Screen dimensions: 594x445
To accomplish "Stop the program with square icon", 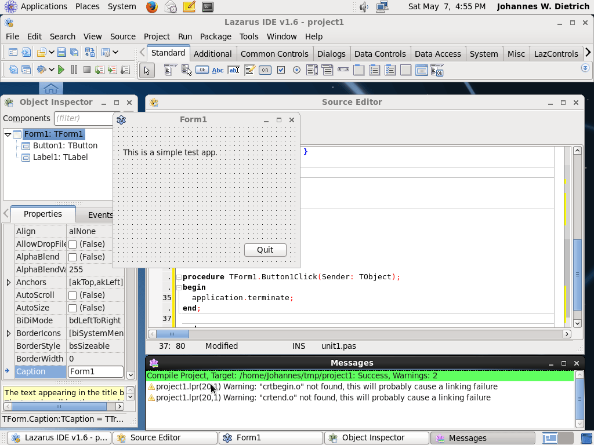I will tap(87, 70).
